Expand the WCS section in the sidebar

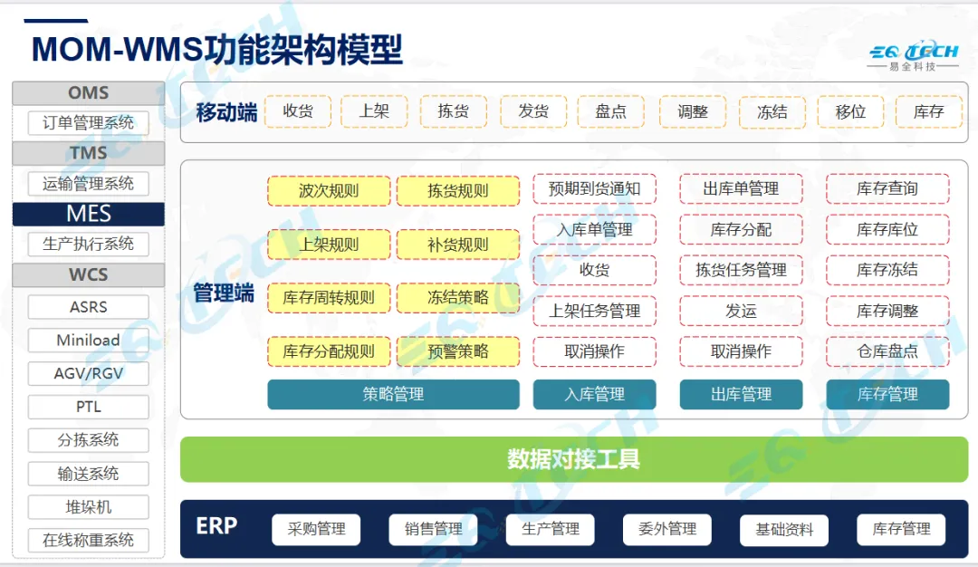pyautogui.click(x=88, y=274)
